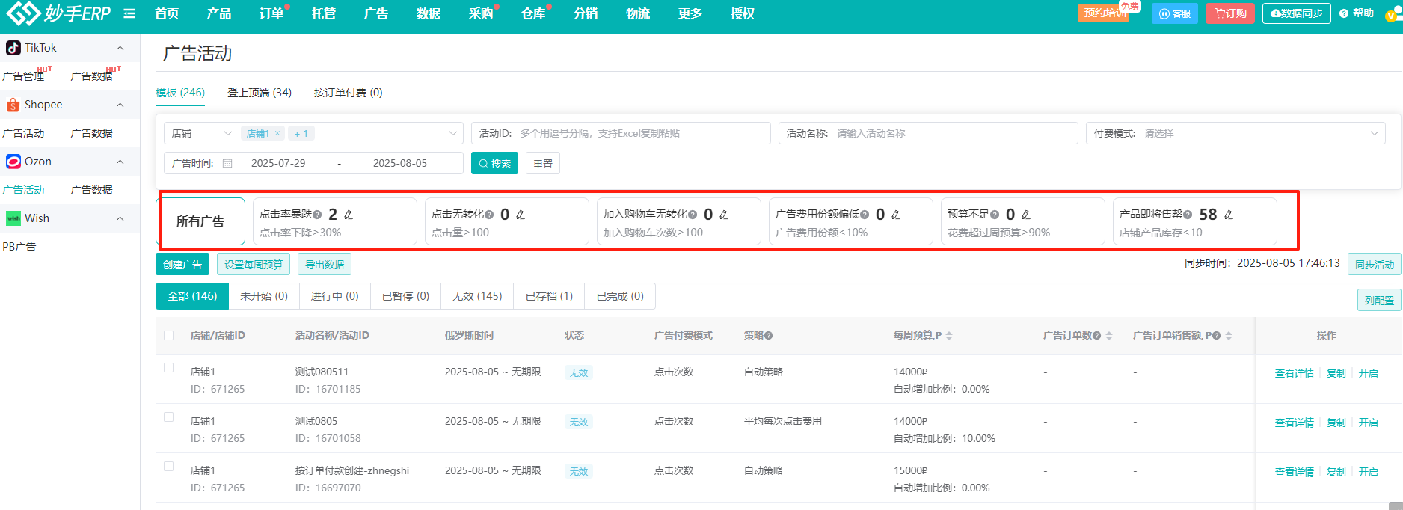Select the 无效 (145) status tab
1403x510 pixels.
477,296
